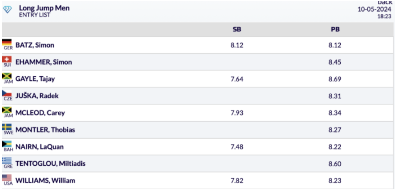Click the German flag beside BATZ

(7, 43)
